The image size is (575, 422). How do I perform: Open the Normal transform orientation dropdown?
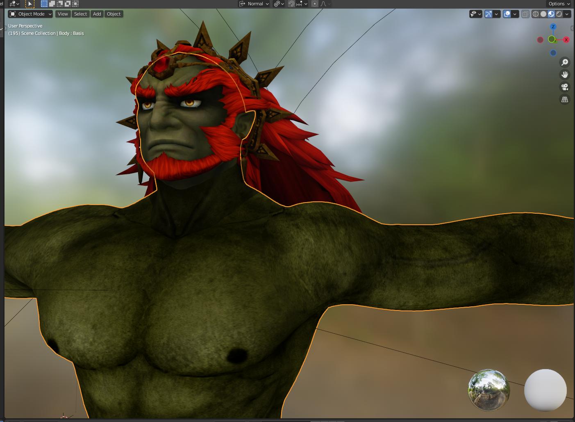[x=254, y=4]
